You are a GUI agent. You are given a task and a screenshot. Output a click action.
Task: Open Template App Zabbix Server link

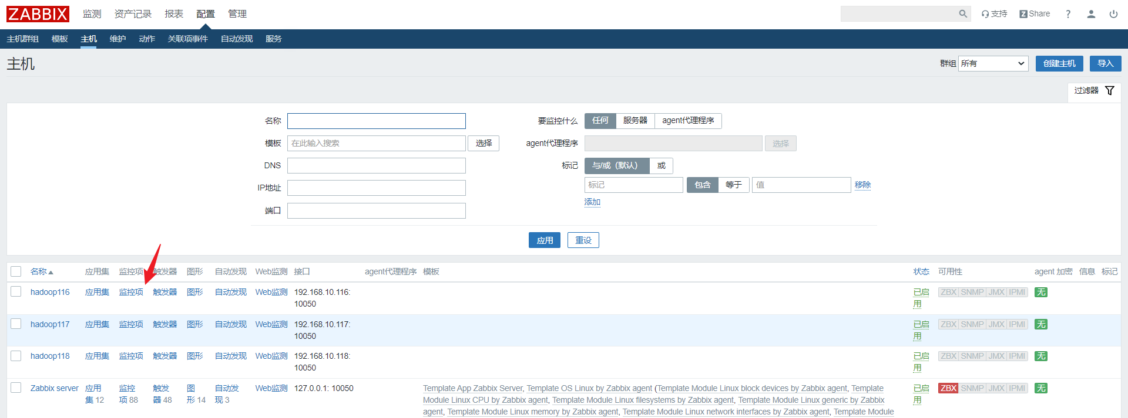point(473,388)
